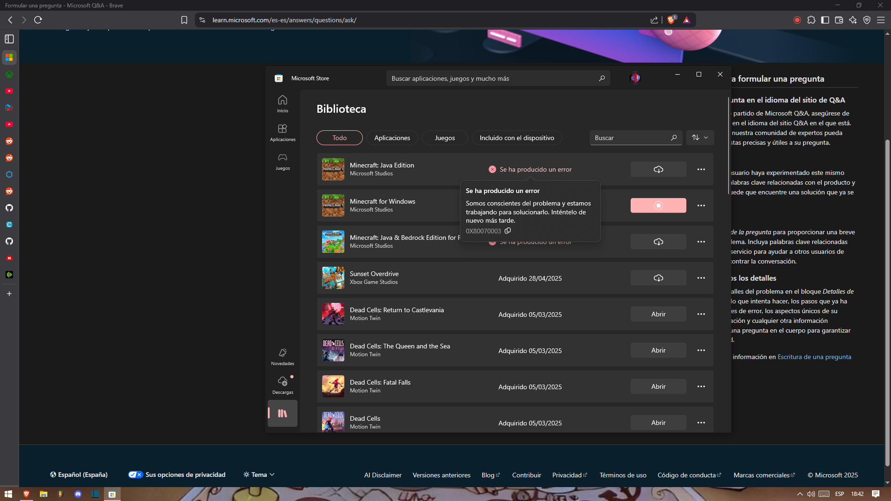Select the Aplicaciones filter pill
891x501 pixels.
tap(392, 138)
